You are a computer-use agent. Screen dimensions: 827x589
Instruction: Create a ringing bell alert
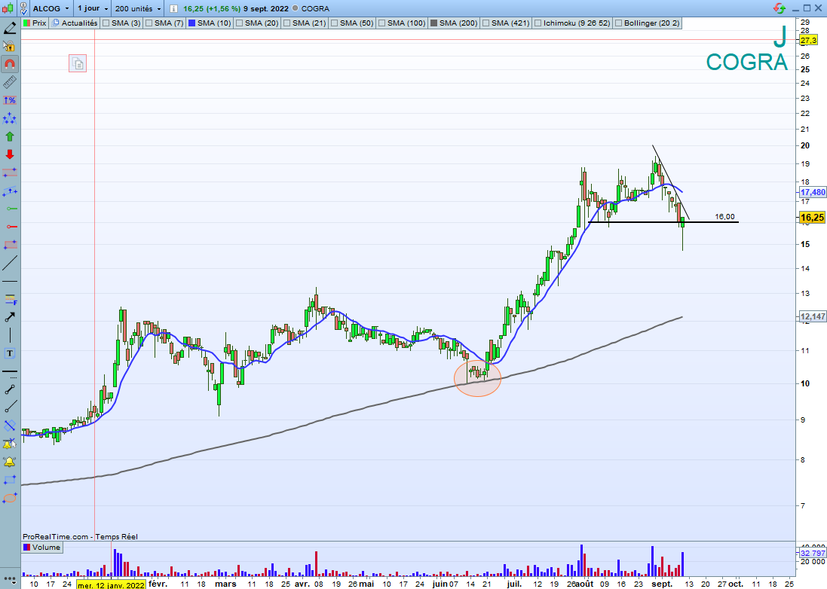(10, 462)
